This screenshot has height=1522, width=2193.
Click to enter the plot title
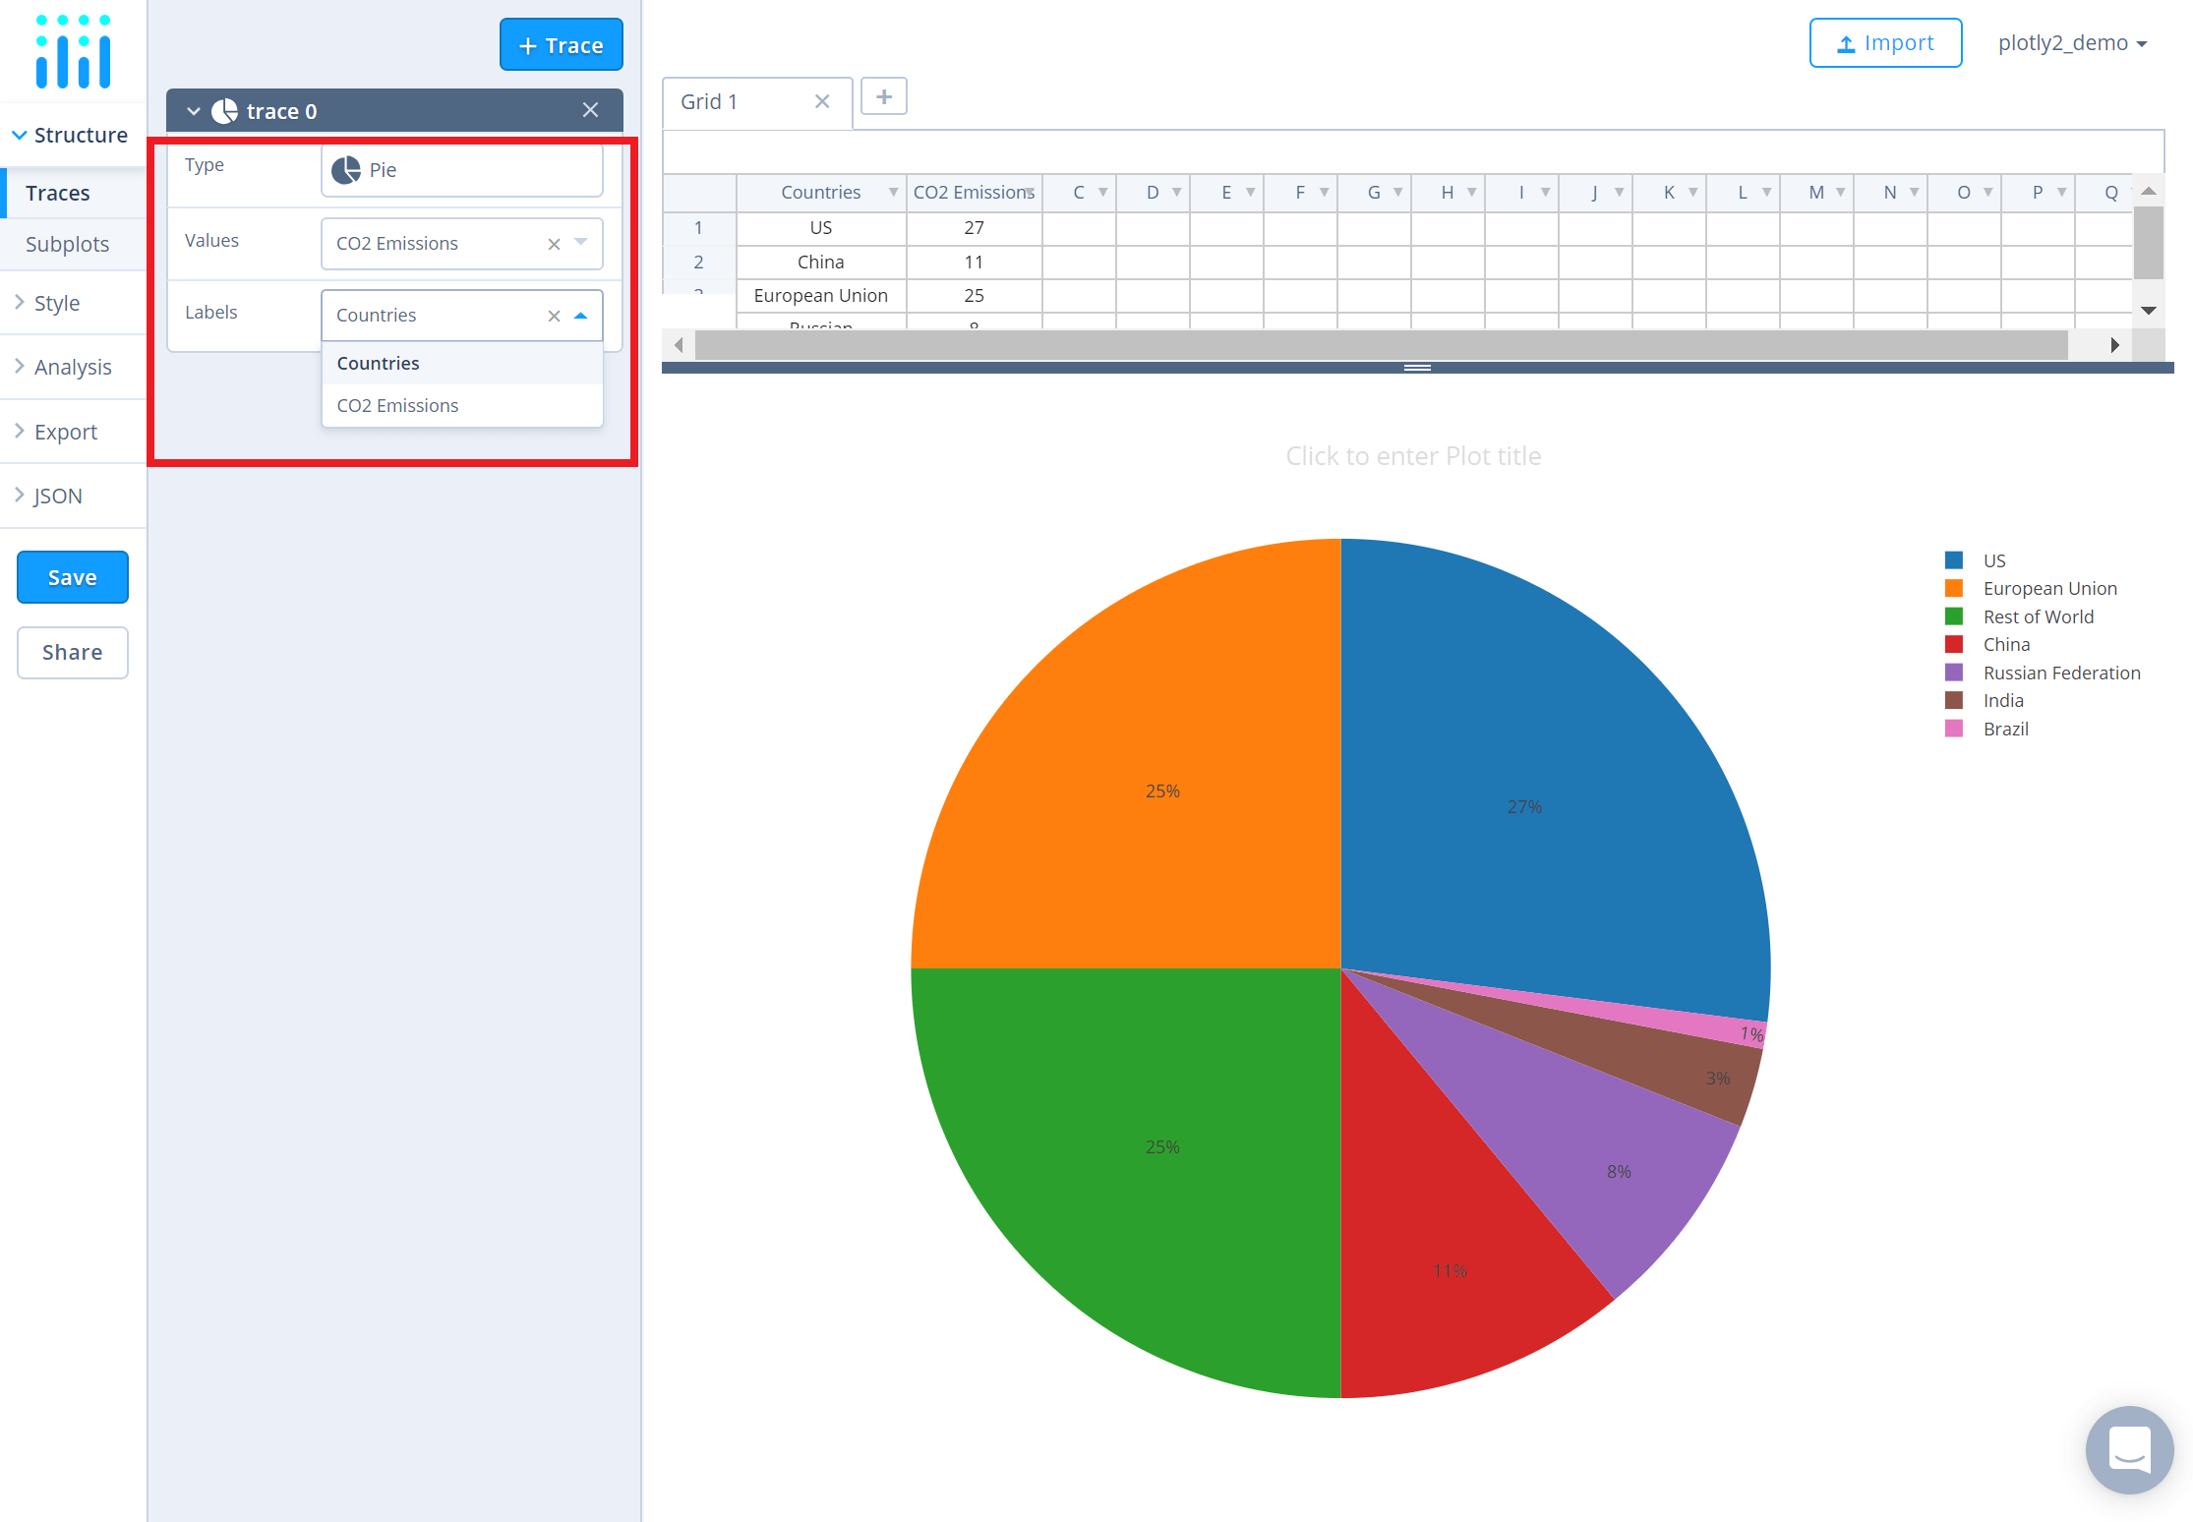(x=1413, y=456)
